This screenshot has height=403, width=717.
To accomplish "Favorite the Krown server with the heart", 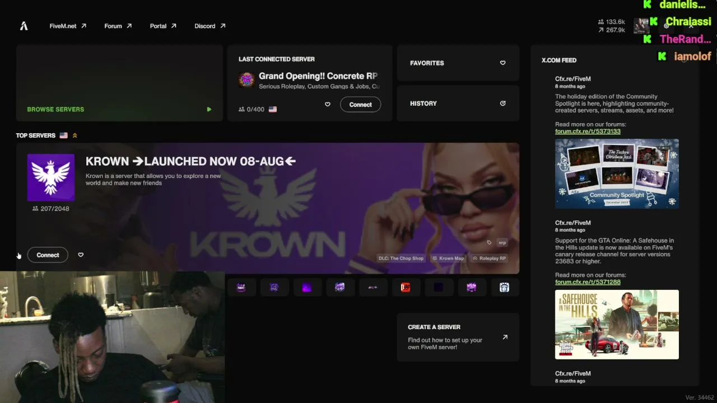I will pyautogui.click(x=81, y=255).
